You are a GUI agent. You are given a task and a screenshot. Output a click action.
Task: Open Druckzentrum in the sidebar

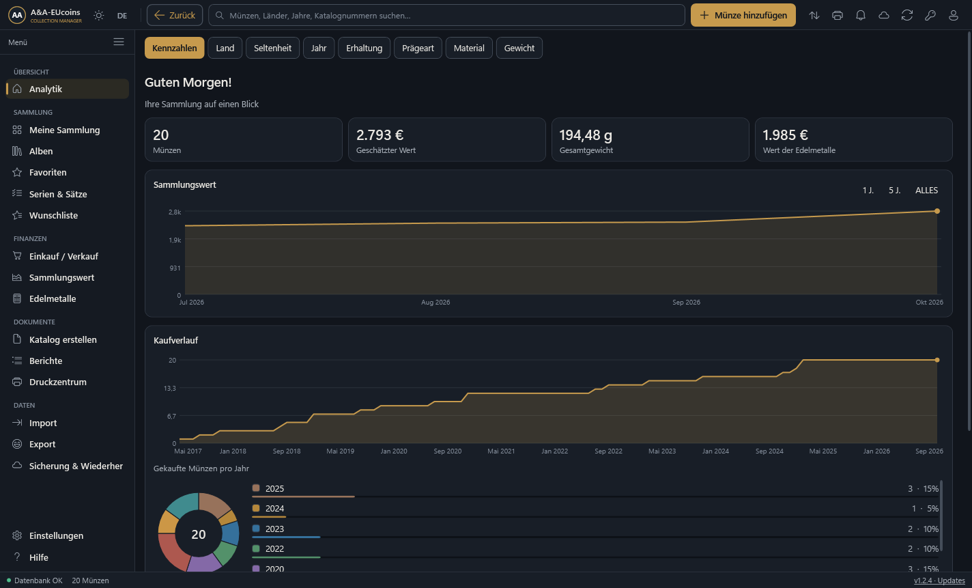coord(68,382)
